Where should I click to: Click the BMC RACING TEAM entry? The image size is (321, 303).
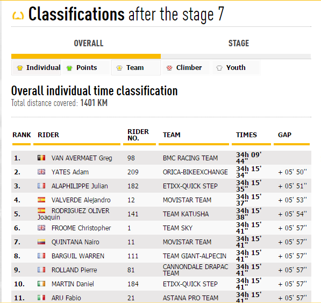pos(190,158)
